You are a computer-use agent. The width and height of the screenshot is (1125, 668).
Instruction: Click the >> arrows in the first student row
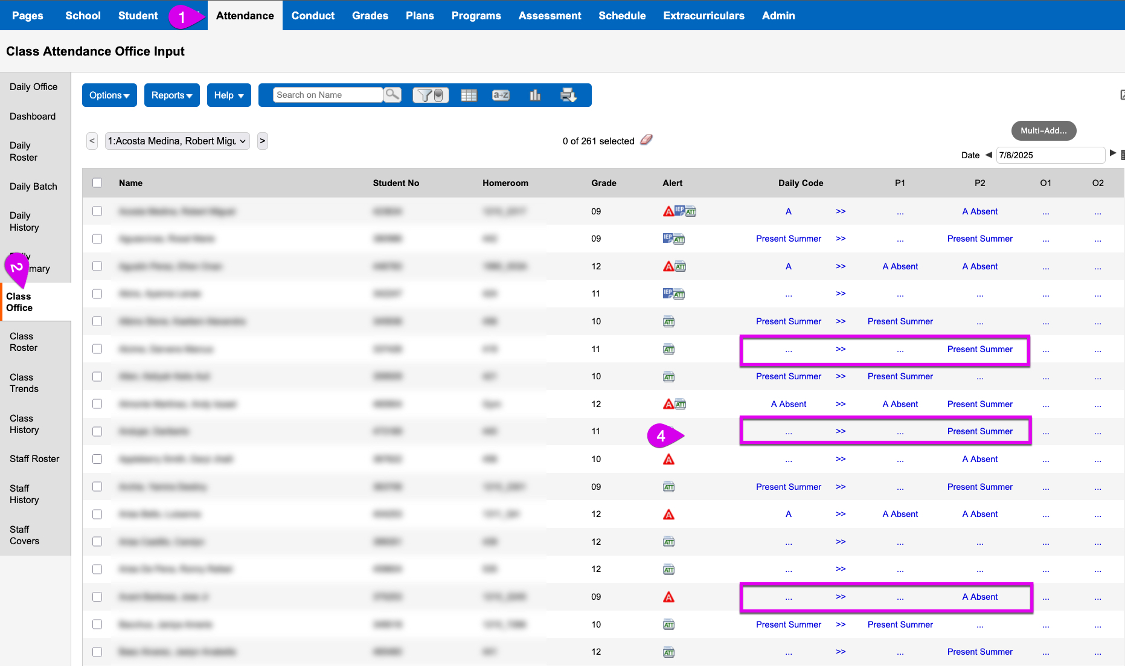pos(841,211)
